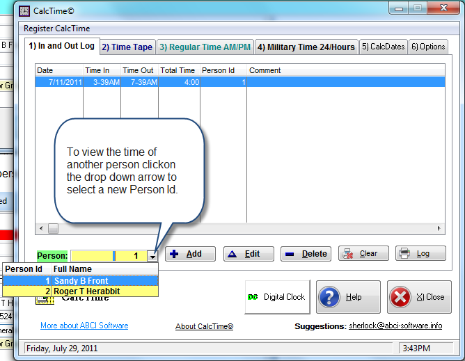Open the More about ABCI Software link
Image resolution: width=465 pixels, height=361 pixels.
84,326
